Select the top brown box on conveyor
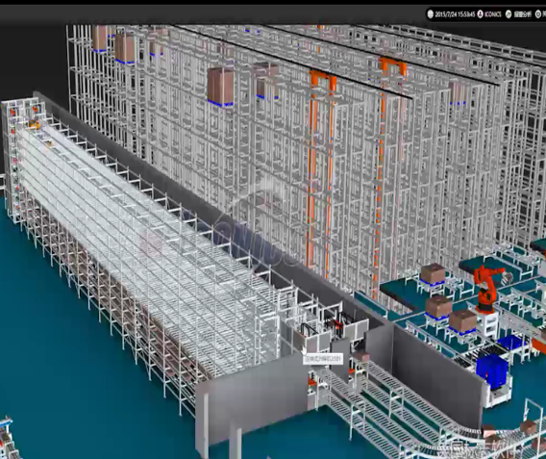The image size is (546, 459). tap(433, 274)
